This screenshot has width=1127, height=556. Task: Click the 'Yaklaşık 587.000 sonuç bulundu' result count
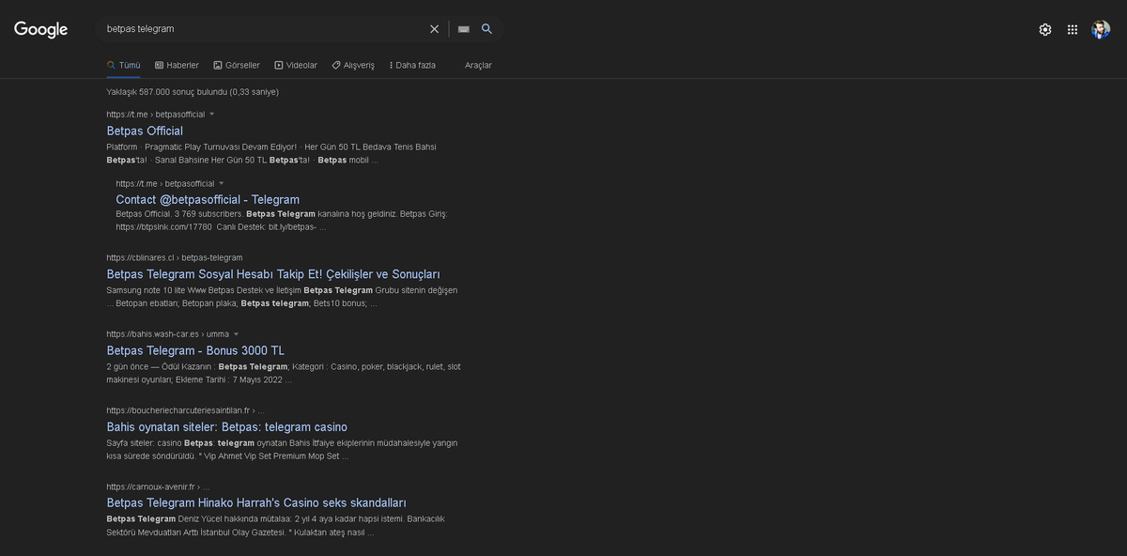[x=193, y=92]
